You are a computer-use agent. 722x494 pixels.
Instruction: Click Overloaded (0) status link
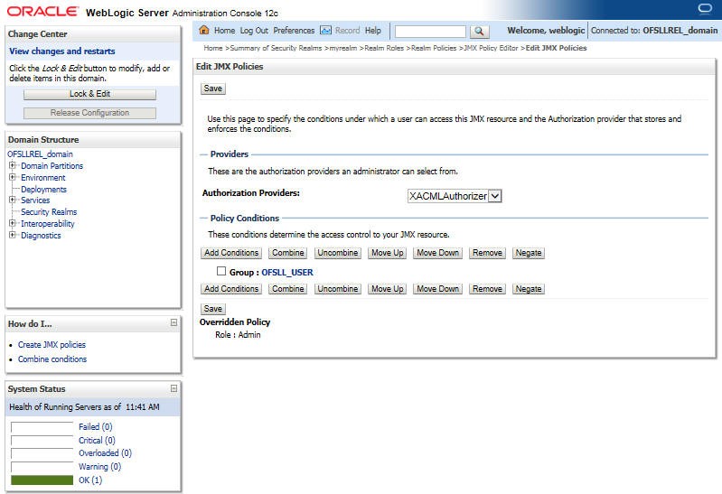tap(105, 453)
